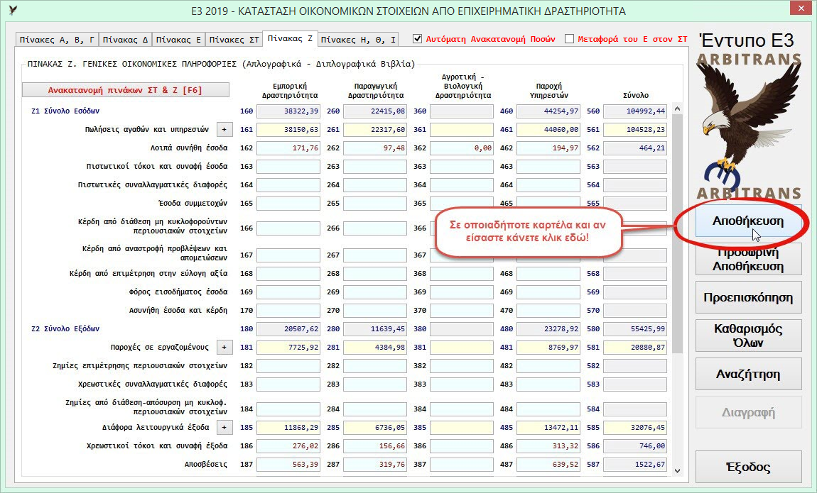Select field 487 with value 639,52
This screenshot has height=493, width=817.
pyautogui.click(x=548, y=465)
